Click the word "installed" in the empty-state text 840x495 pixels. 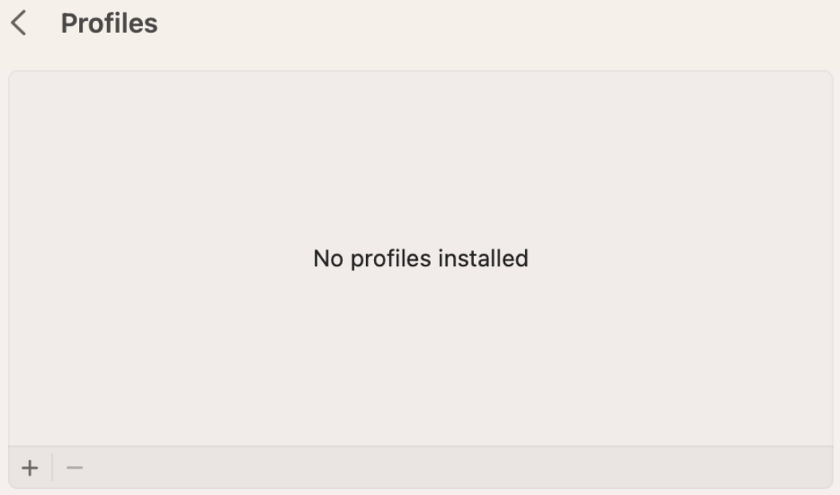pyautogui.click(x=484, y=258)
